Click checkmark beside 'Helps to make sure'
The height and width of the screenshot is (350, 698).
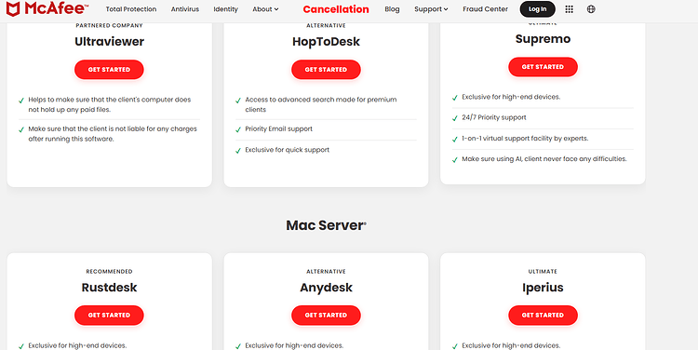coord(21,101)
